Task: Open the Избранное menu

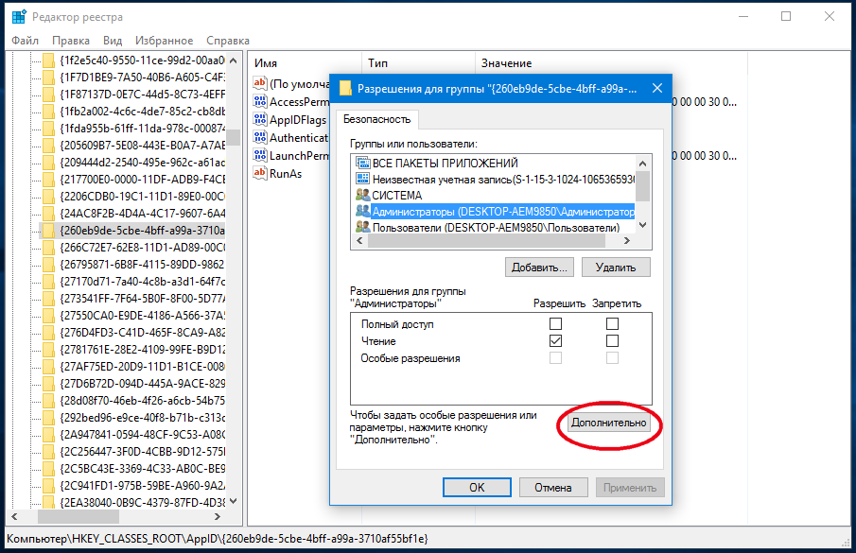Action: (x=164, y=41)
